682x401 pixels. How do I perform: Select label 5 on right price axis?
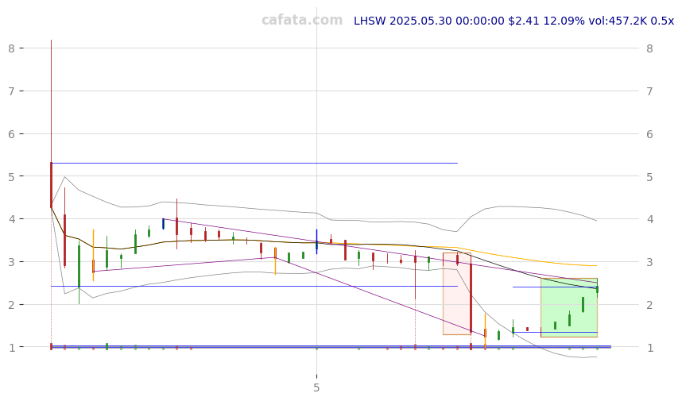click(650, 176)
